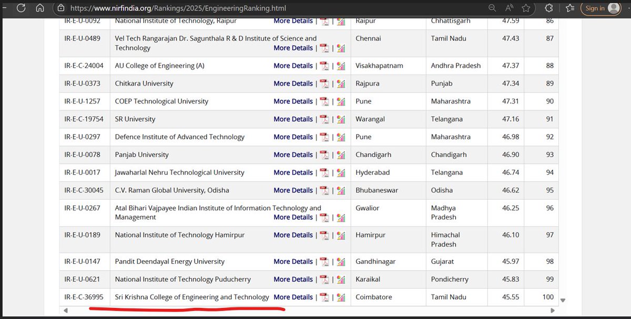The image size is (631, 319).
Task: Open More Details for Sri Krishna College
Action: tap(293, 297)
